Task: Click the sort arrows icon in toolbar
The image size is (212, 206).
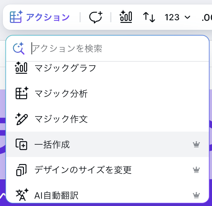Action: click(x=149, y=17)
